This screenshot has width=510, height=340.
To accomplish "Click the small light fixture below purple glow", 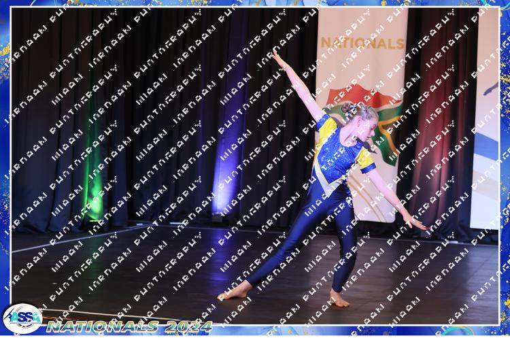I will pos(219,218).
